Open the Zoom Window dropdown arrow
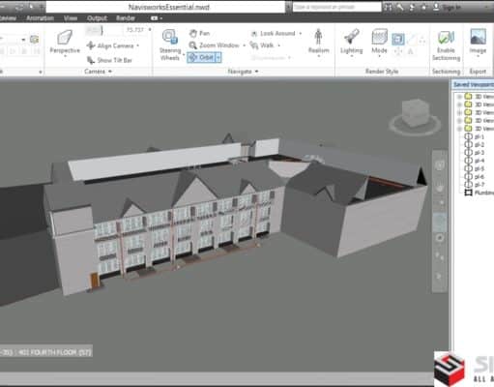The image size is (494, 387). 244,45
